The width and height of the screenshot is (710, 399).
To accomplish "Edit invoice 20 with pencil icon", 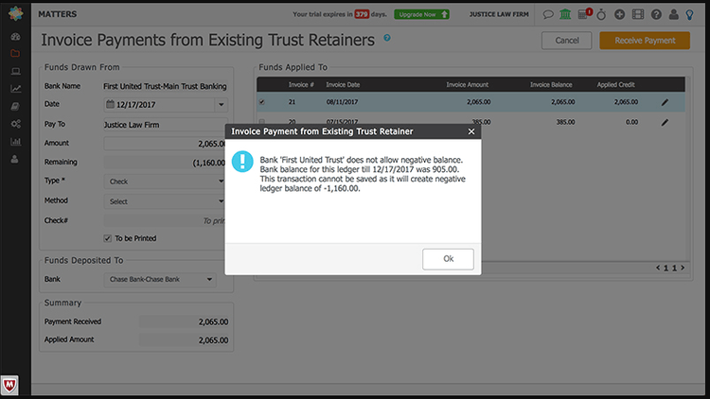I will click(665, 122).
